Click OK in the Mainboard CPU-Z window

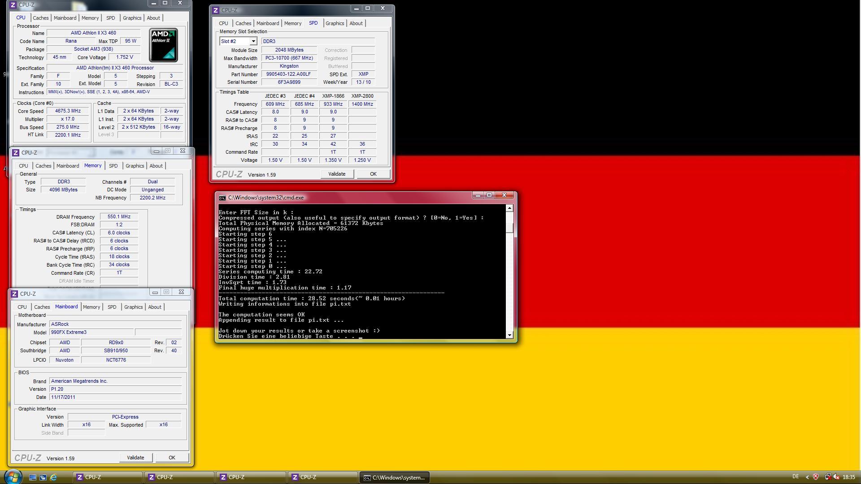click(x=172, y=458)
